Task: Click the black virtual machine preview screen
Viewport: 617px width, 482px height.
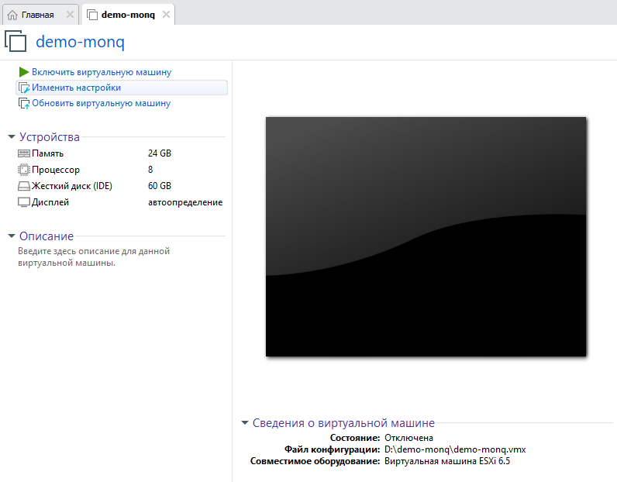Action: click(426, 236)
